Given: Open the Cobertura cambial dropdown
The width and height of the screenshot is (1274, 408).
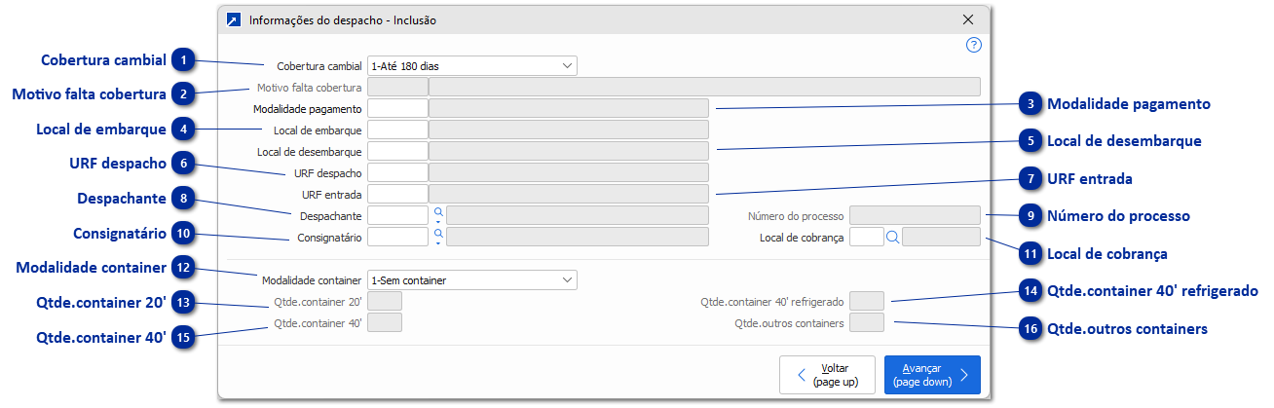Looking at the screenshot, I should 472,66.
